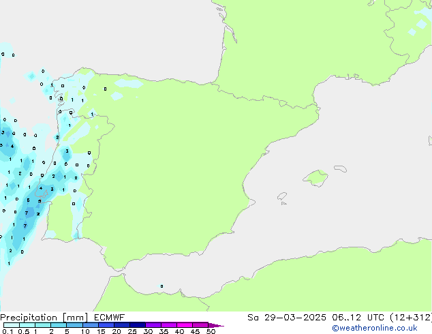Click the legend scale label '25'
The height and width of the screenshot is (334, 432).
coord(132,331)
